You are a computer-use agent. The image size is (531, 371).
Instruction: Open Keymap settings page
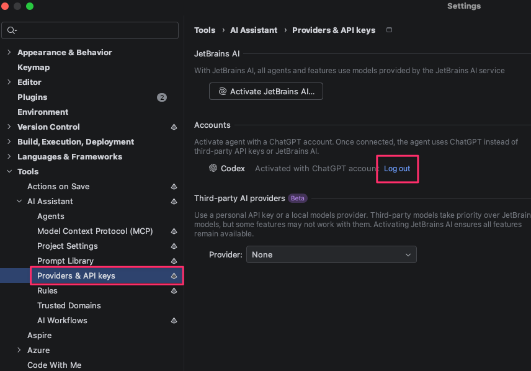point(33,68)
